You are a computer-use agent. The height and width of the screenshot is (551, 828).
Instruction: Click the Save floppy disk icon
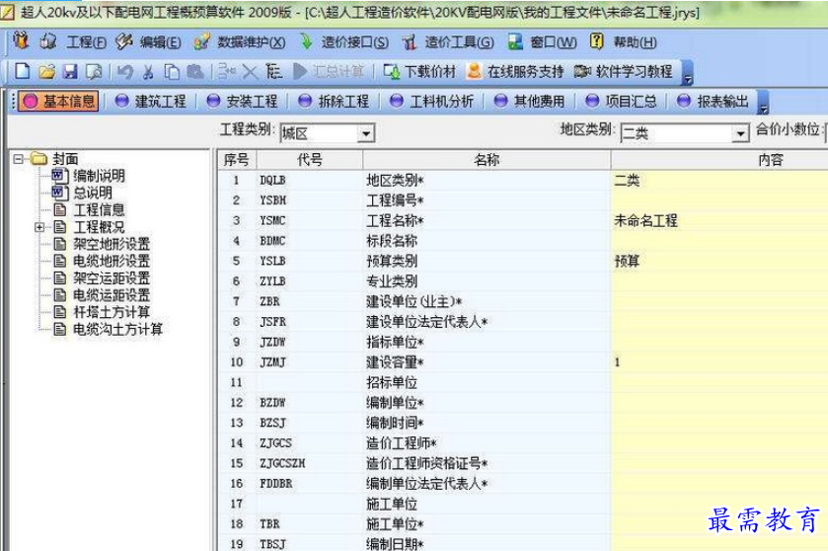point(70,71)
